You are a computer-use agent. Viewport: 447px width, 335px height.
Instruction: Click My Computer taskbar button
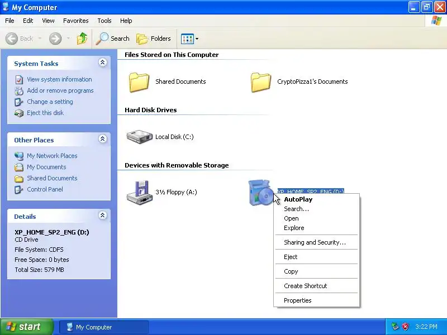point(104,327)
